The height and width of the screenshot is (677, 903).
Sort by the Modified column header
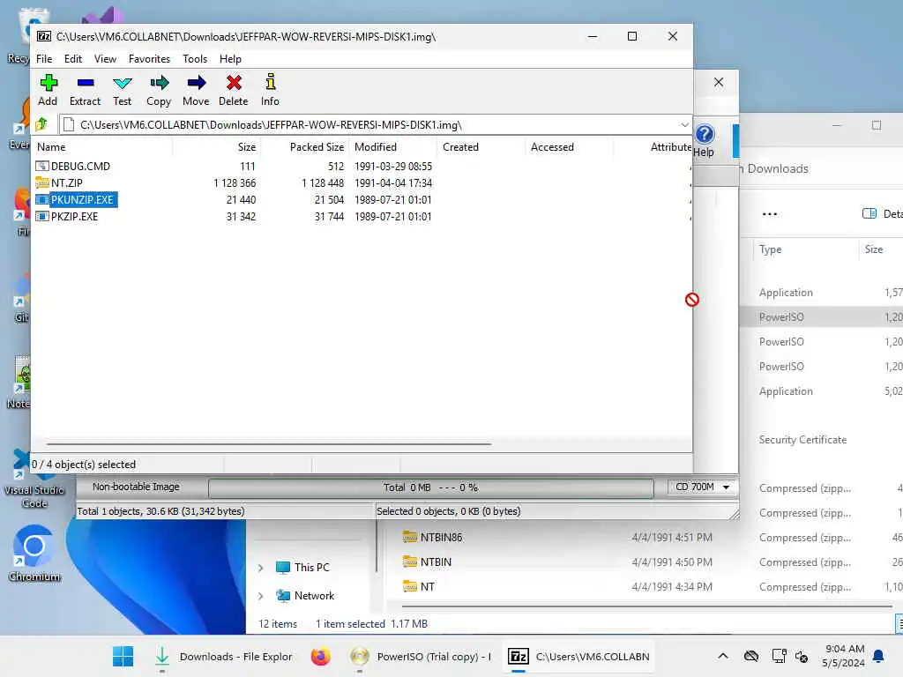click(x=392, y=147)
